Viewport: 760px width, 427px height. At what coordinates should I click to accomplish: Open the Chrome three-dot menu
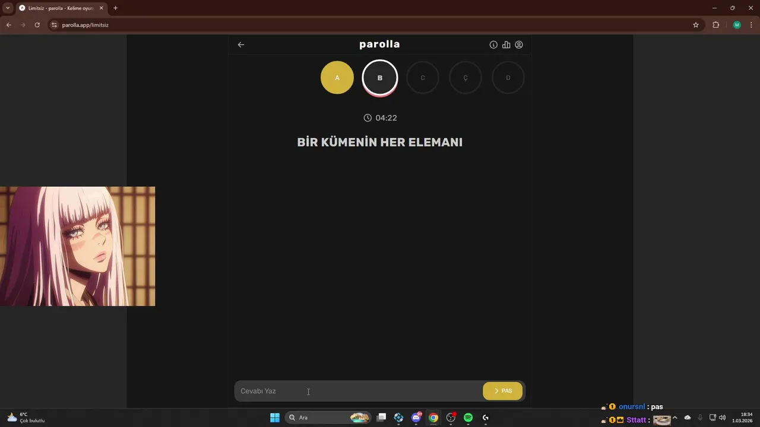point(752,25)
